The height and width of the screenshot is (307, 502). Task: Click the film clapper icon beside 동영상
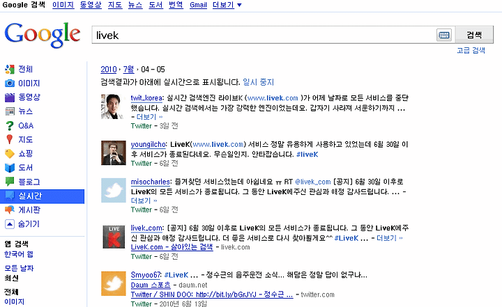pyautogui.click(x=10, y=97)
